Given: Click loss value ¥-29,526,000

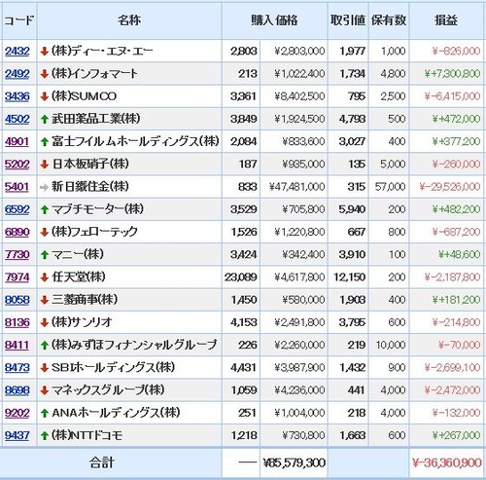Looking at the screenshot, I should coord(450,187).
